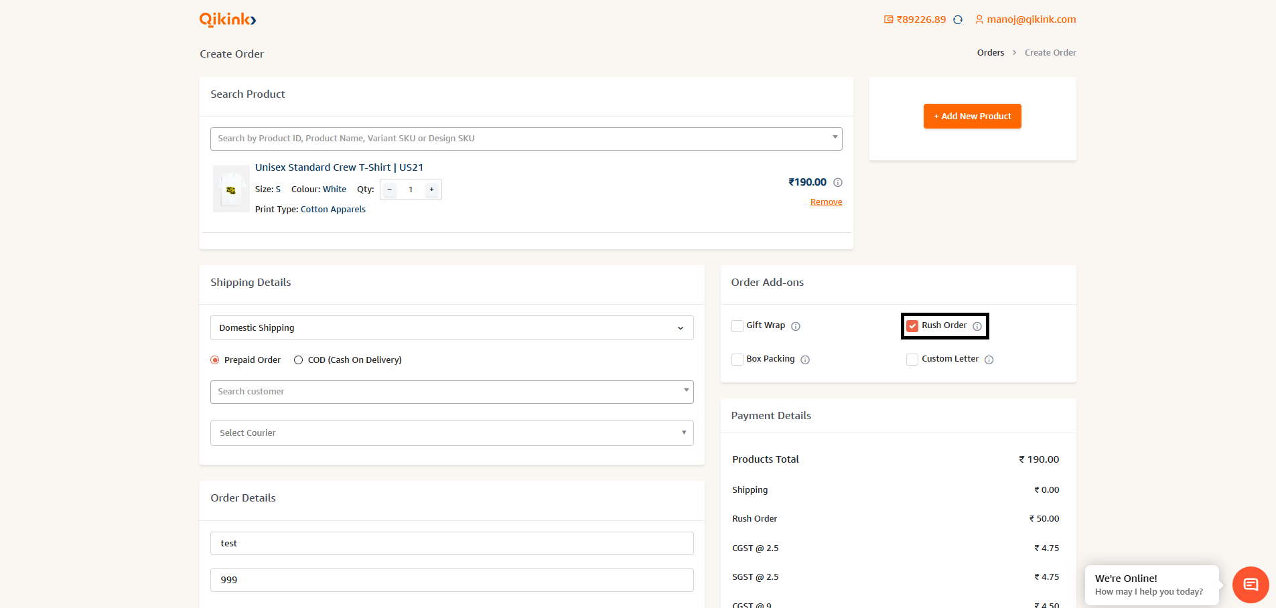Open the user account icon

click(x=979, y=19)
